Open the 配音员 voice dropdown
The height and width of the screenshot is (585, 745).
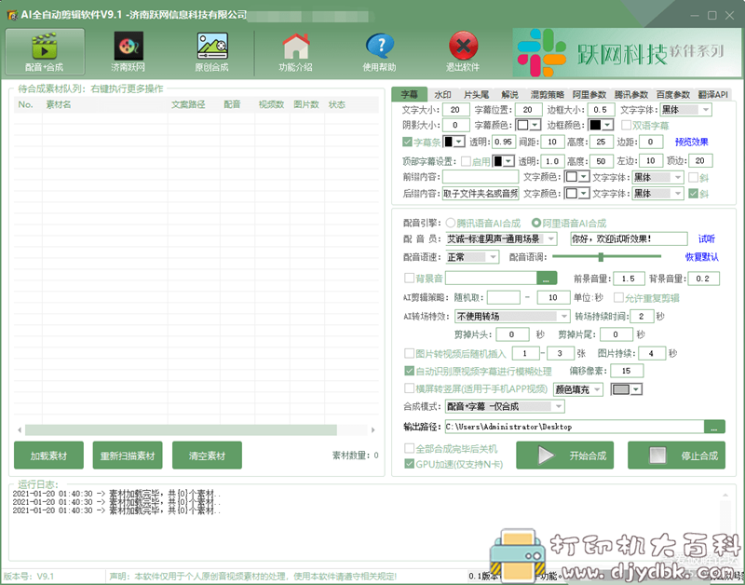[x=501, y=239]
